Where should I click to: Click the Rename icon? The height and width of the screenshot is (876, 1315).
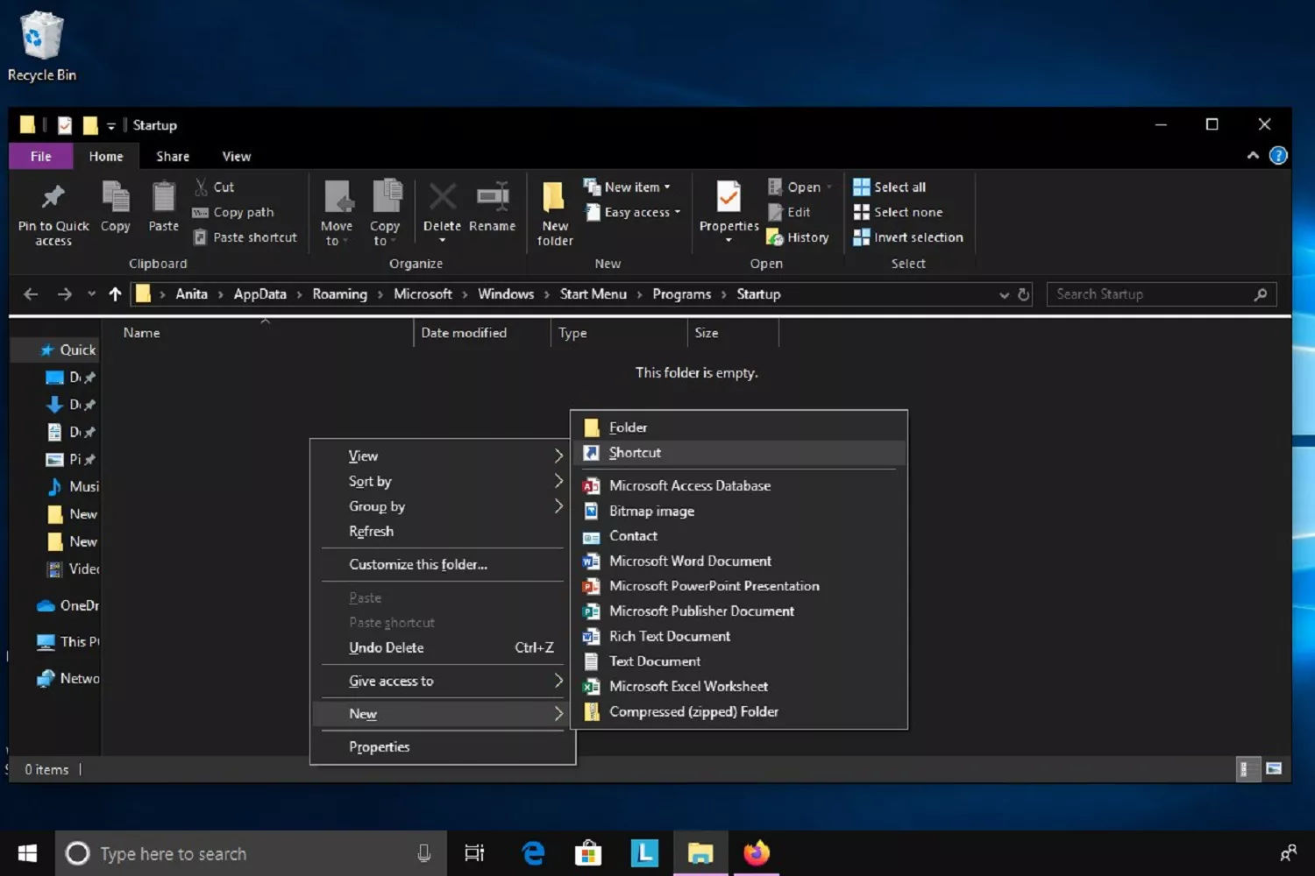tap(493, 204)
